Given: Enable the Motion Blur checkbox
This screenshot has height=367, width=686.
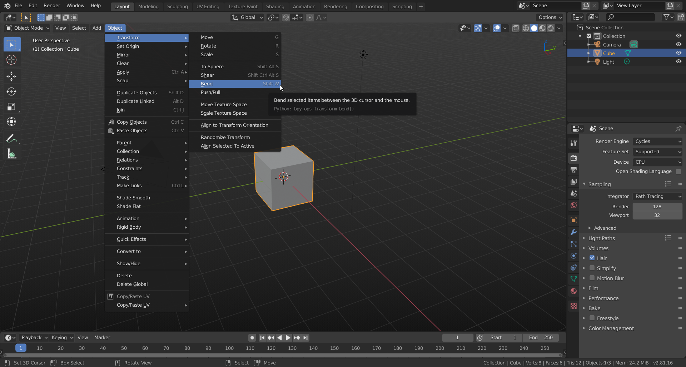Looking at the screenshot, I should point(592,278).
